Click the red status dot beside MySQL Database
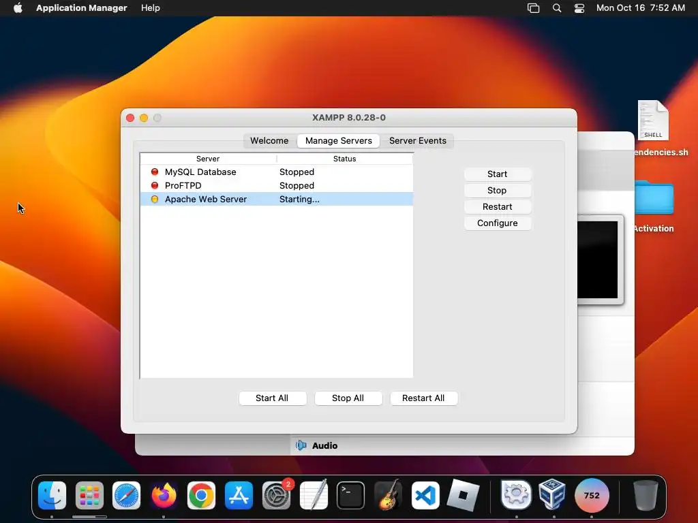 click(x=155, y=172)
